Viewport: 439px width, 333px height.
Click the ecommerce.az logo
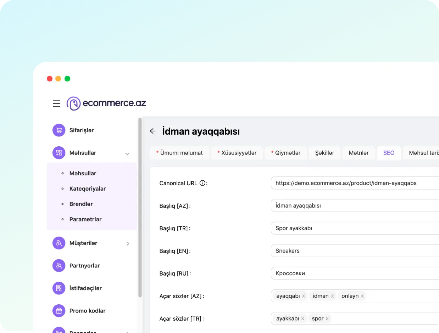click(x=106, y=103)
